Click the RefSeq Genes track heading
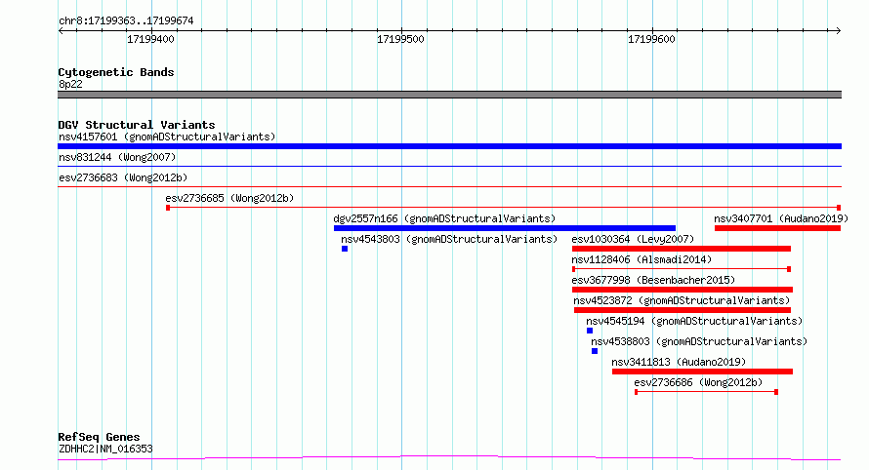869x470 pixels. 99,437
